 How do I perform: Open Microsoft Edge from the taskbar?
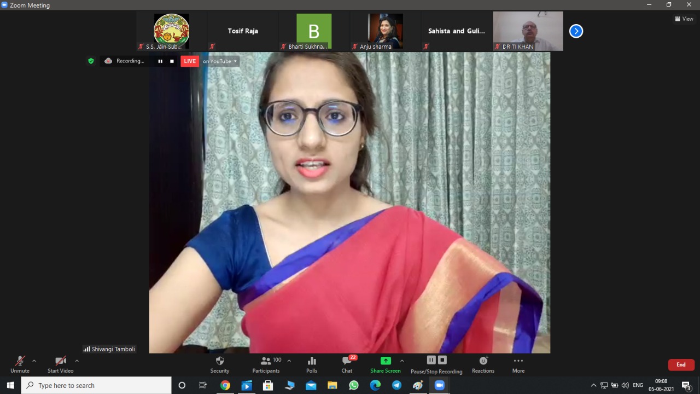coord(375,385)
